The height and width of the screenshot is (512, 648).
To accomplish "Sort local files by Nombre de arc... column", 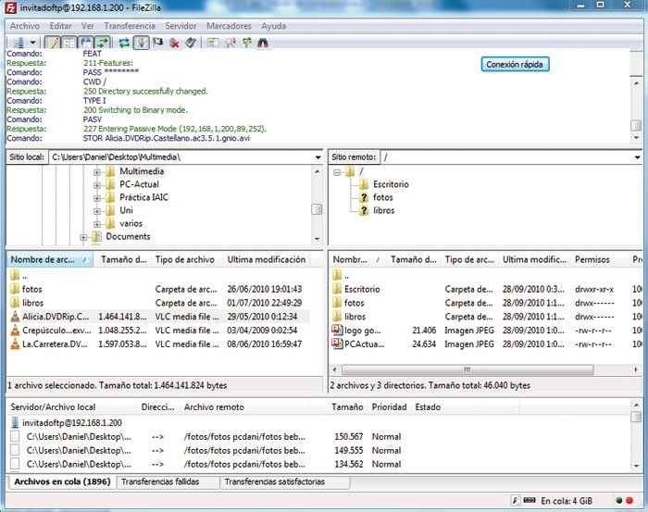I will [x=50, y=259].
